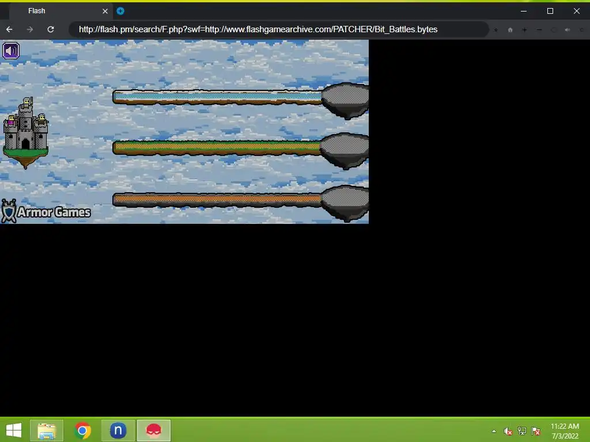Close the Flash tab
The width and height of the screenshot is (590, 442).
click(105, 12)
